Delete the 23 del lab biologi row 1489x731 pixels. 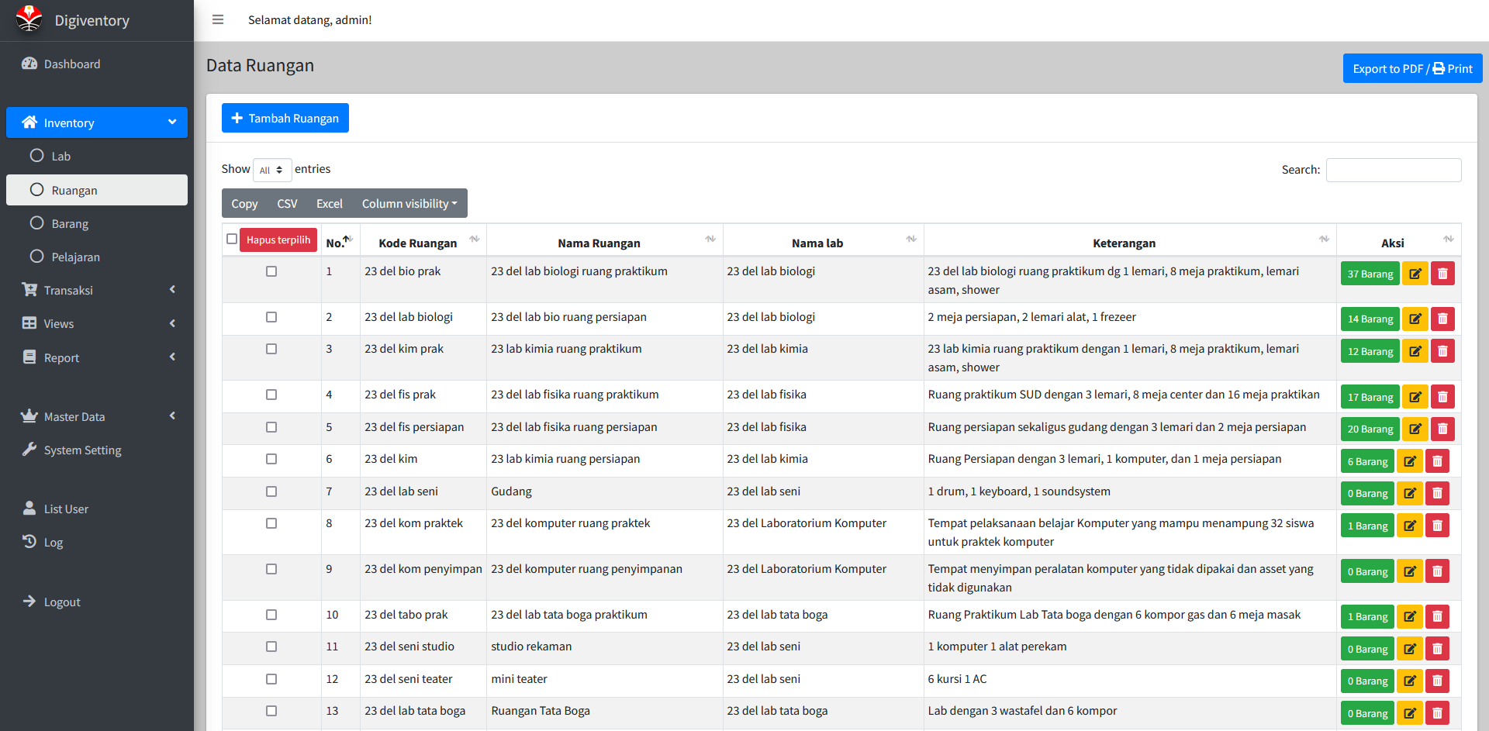point(1442,319)
